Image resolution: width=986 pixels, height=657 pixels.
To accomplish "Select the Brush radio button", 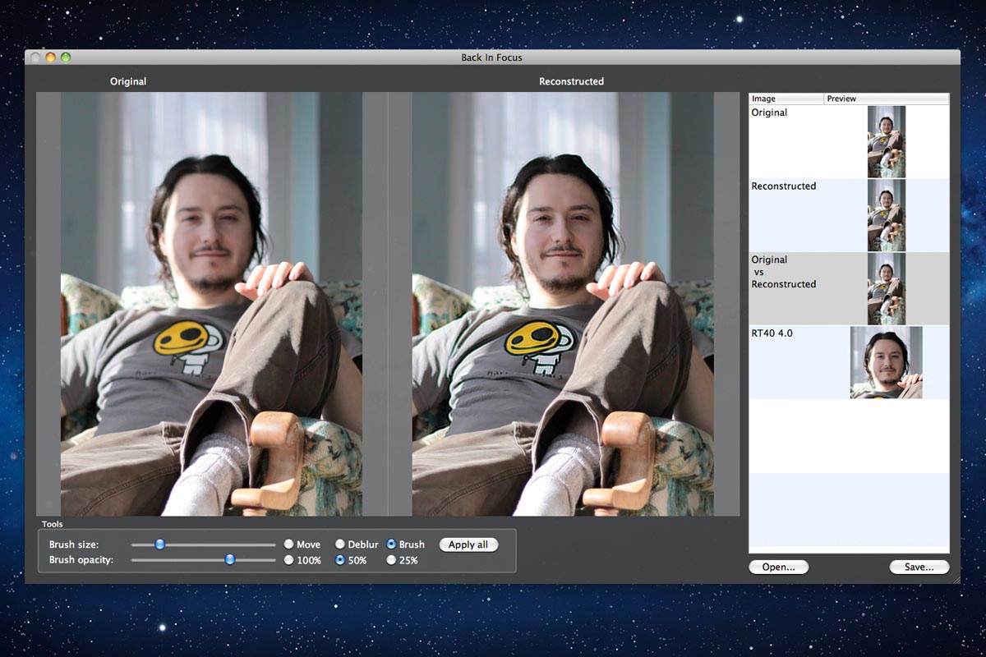I will pos(391,544).
